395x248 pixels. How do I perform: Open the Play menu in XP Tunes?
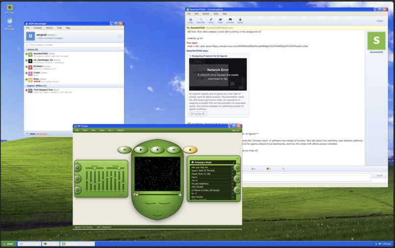click(94, 130)
